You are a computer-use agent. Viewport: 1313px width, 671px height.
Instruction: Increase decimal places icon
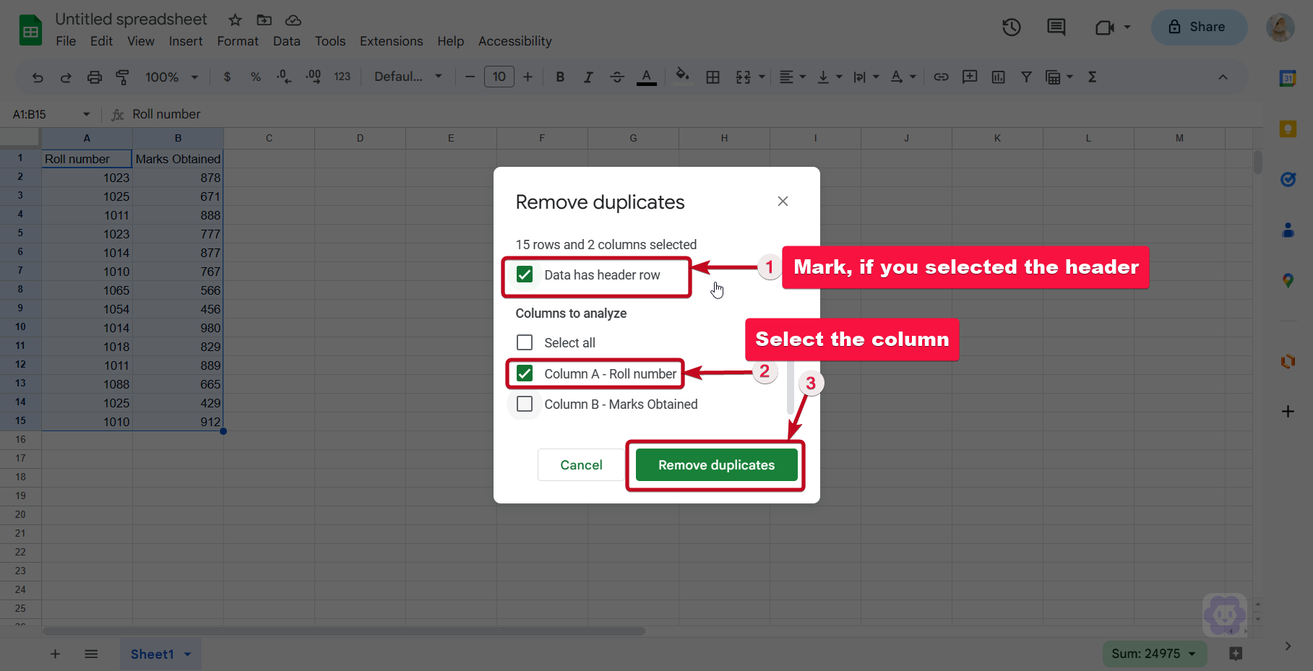pos(313,77)
